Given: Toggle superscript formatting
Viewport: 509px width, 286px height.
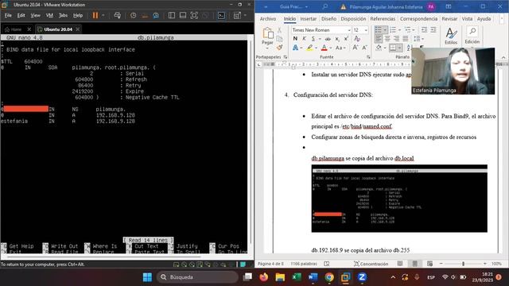Looking at the screenshot, I should point(346,39).
